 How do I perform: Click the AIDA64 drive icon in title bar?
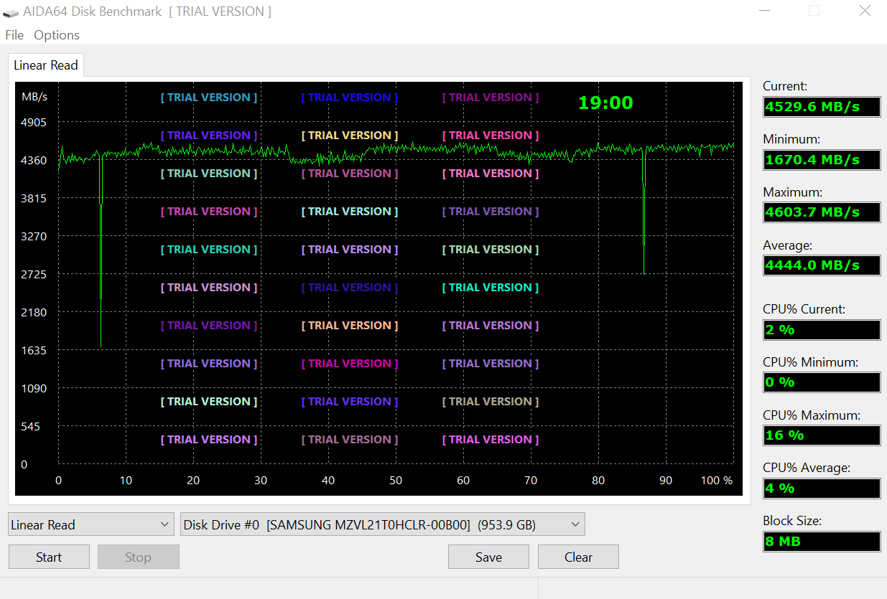11,12
